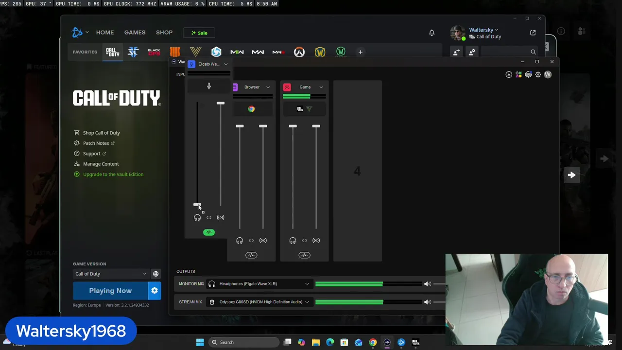Enable Game channel effects button

tap(304, 255)
